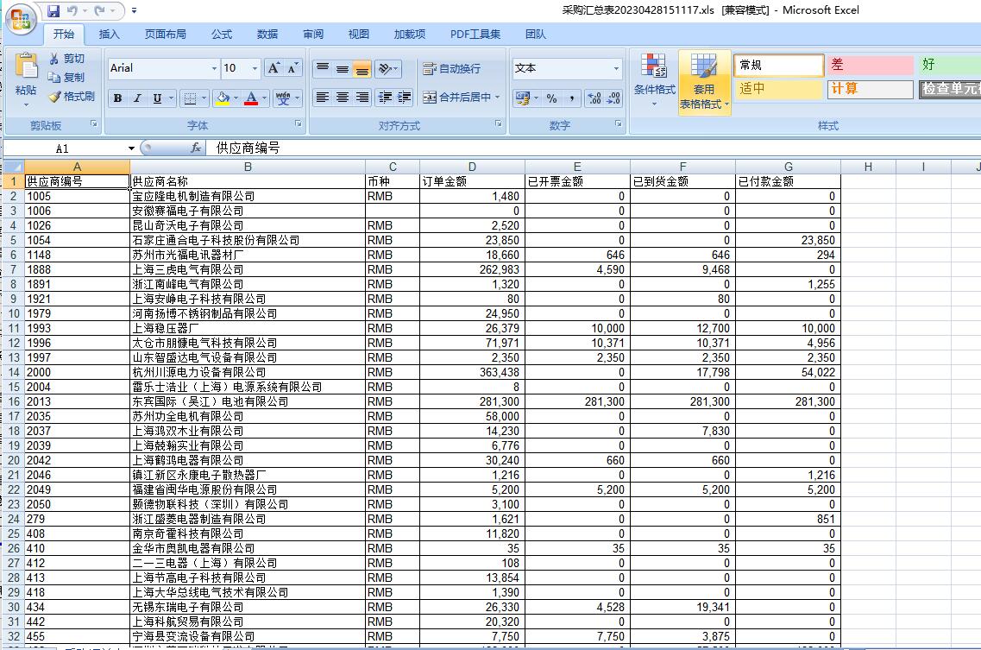Image resolution: width=981 pixels, height=650 pixels.
Task: Click the percent style icon
Action: click(550, 98)
